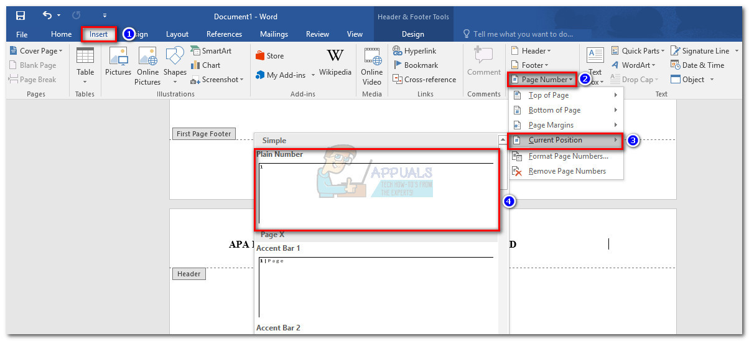This screenshot has height=341, width=749.
Task: Open the Table insert menu
Action: click(x=85, y=66)
